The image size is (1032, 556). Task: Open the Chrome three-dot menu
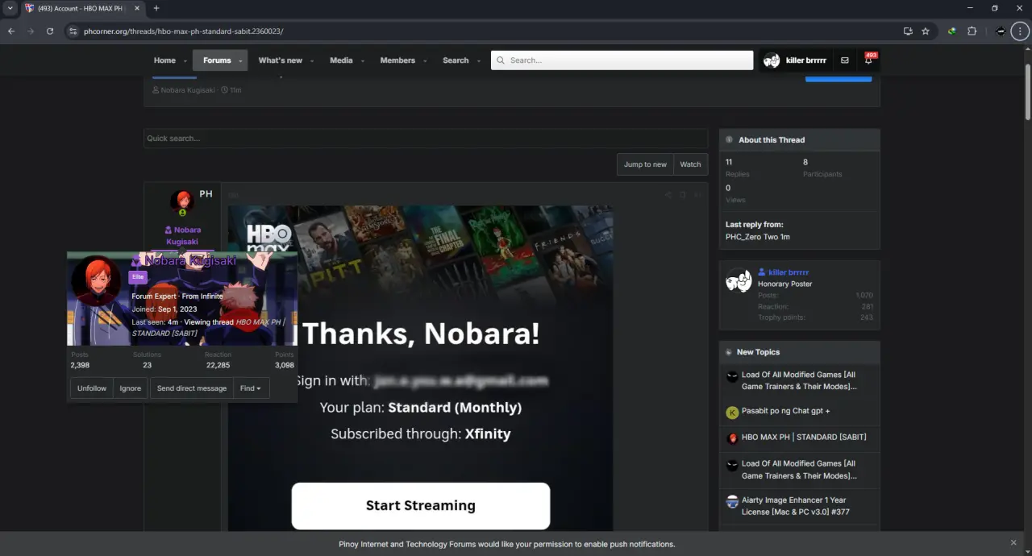[1020, 31]
